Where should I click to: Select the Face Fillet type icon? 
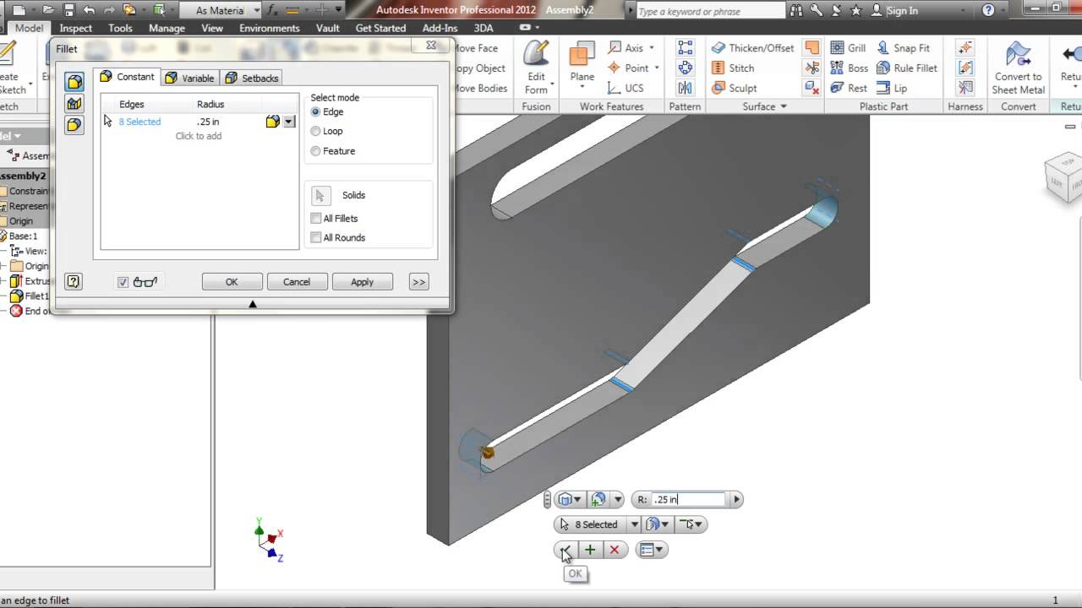pos(74,104)
